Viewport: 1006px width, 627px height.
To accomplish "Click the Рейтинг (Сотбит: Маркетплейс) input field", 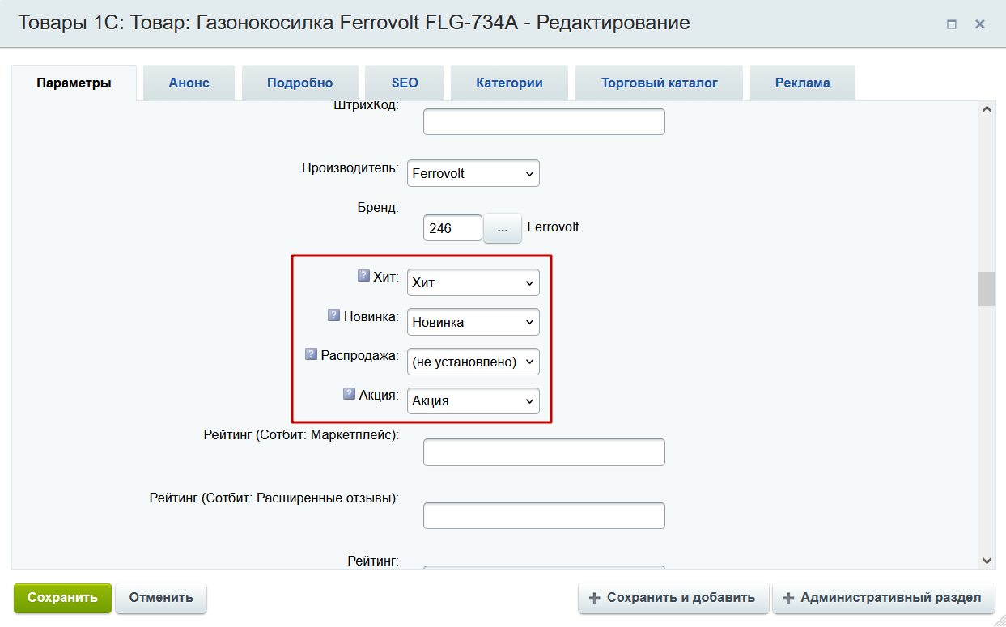I will (x=543, y=451).
